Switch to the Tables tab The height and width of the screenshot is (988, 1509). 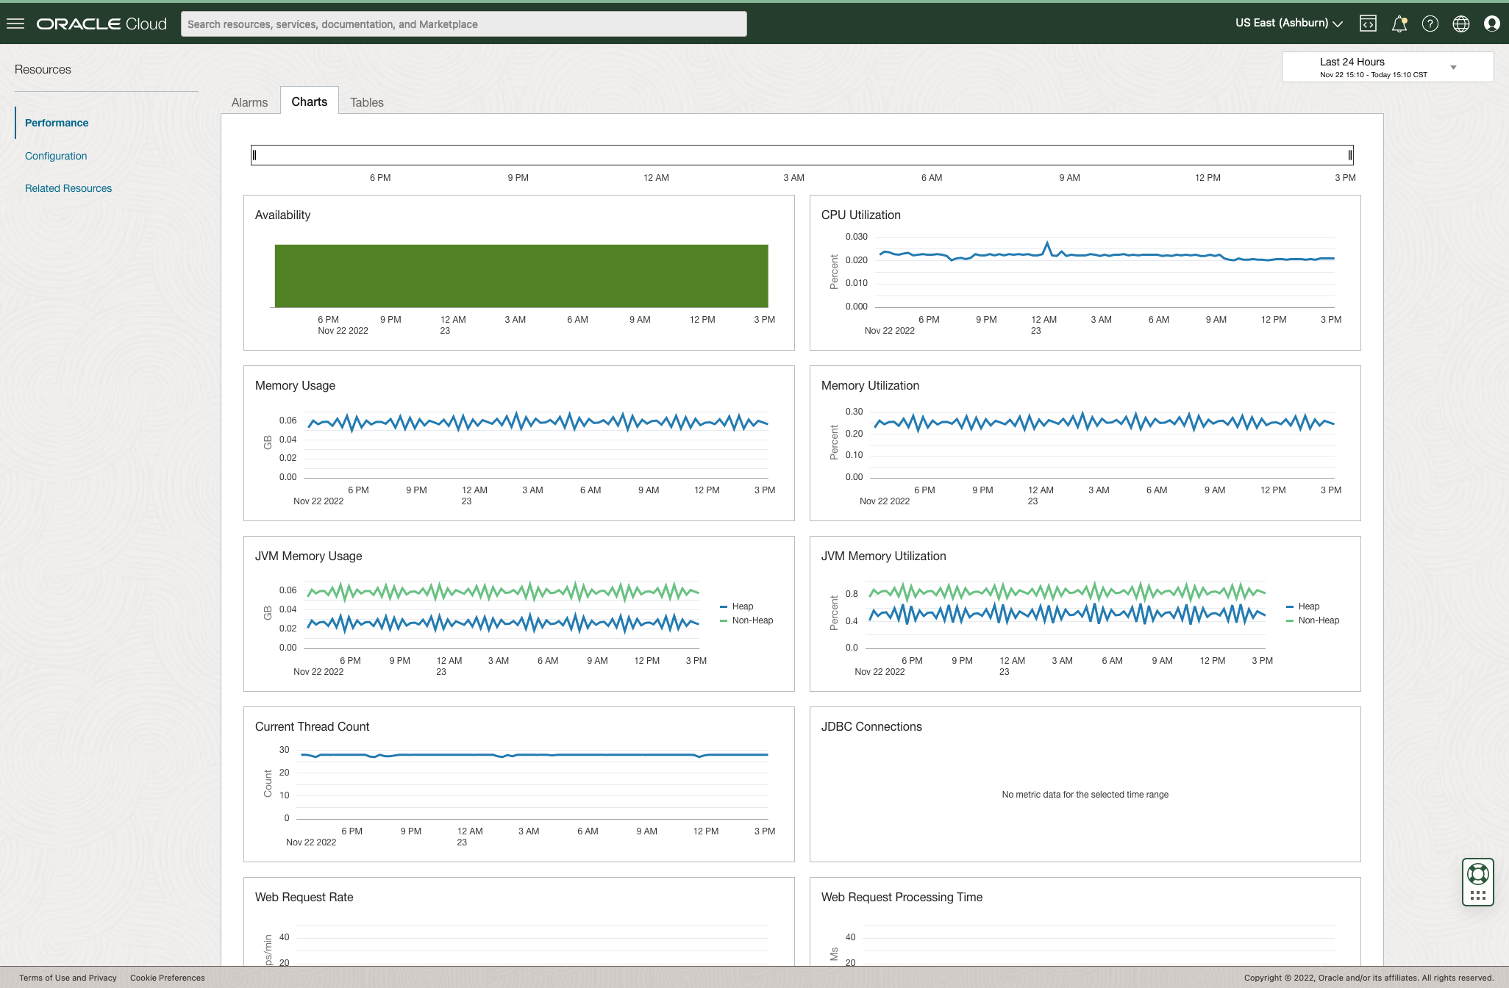[x=366, y=102]
